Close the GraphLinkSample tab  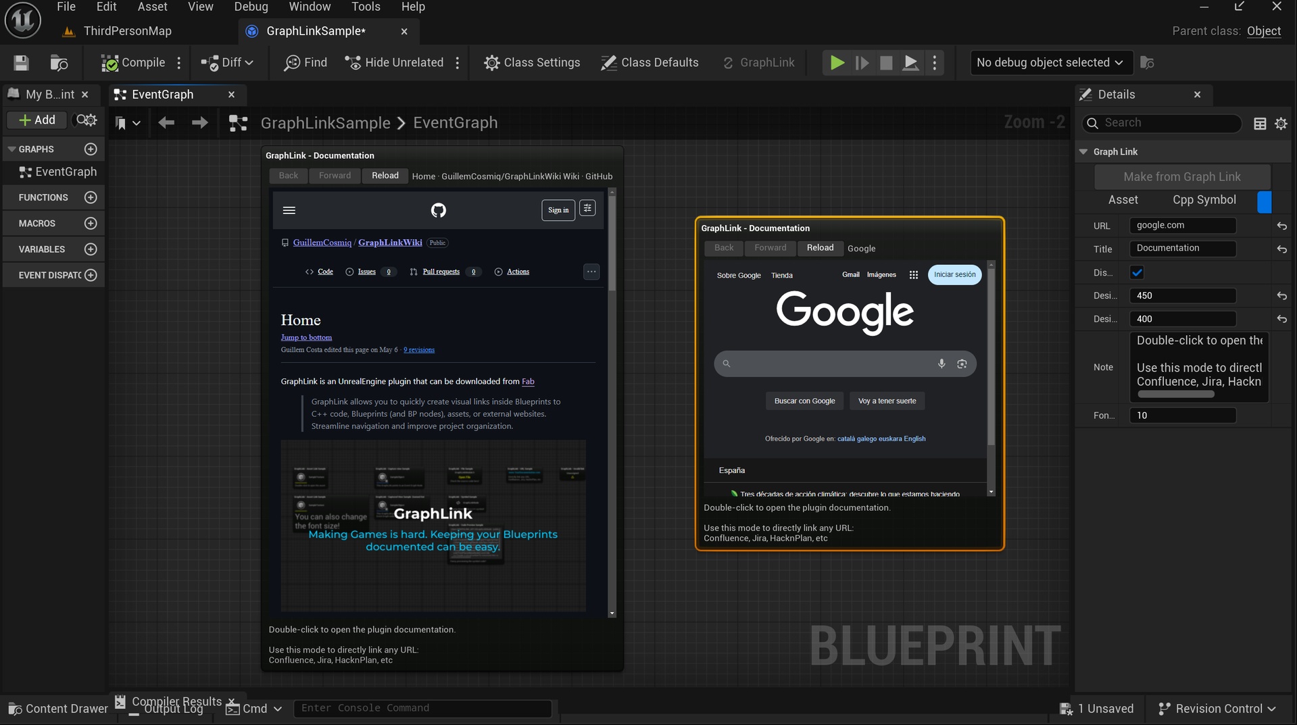pyautogui.click(x=404, y=31)
